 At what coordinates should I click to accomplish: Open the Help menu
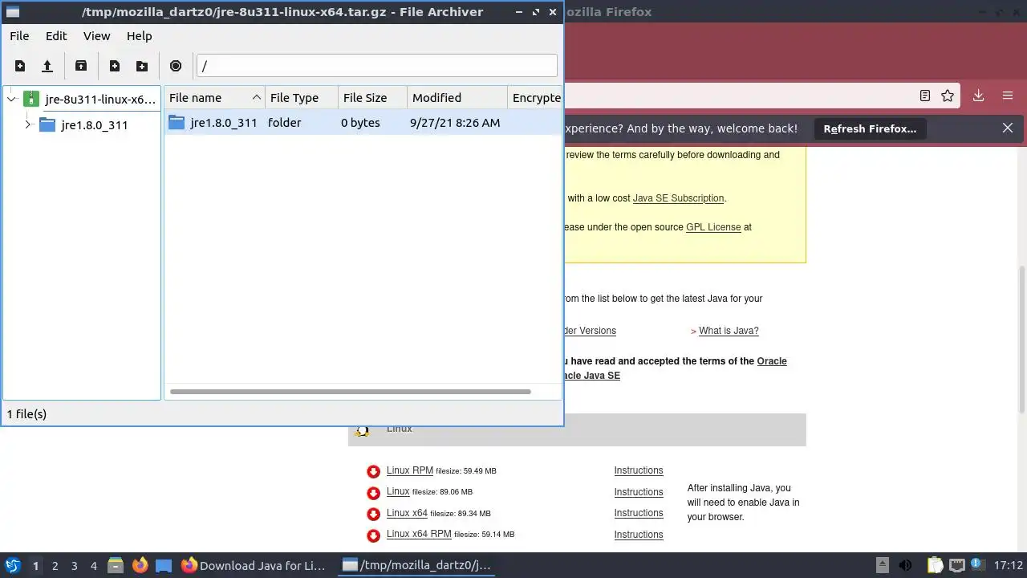pyautogui.click(x=139, y=36)
